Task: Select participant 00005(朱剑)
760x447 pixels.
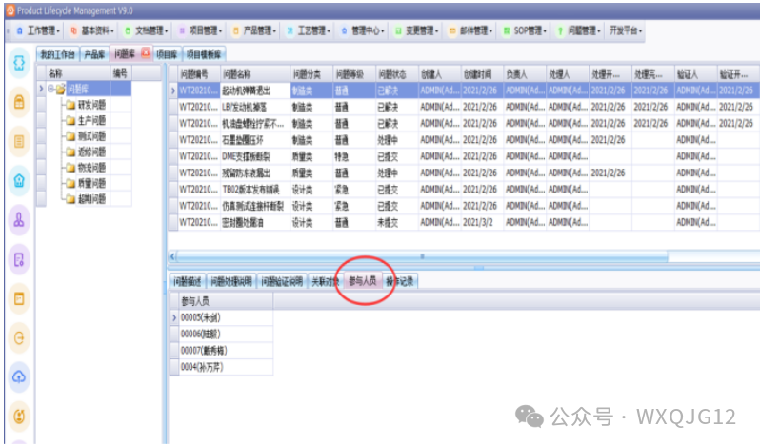Action: pyautogui.click(x=226, y=317)
